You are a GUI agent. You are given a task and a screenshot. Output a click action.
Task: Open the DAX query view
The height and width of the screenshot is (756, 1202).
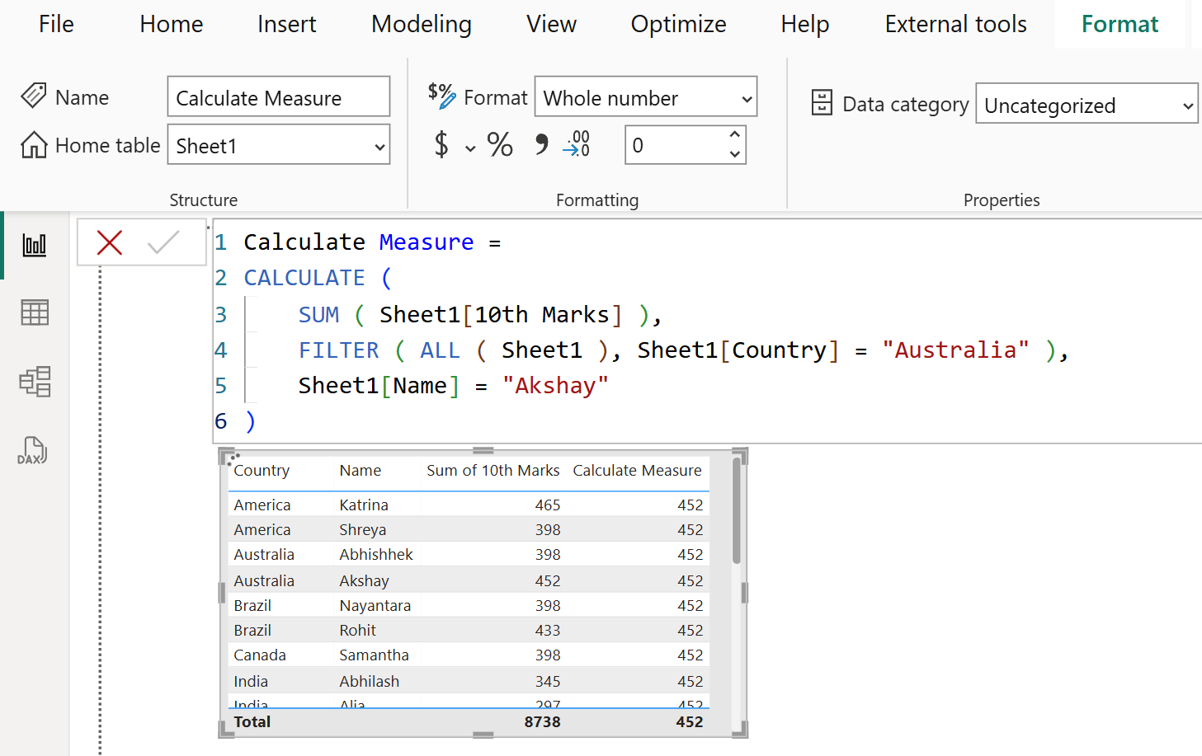34,450
